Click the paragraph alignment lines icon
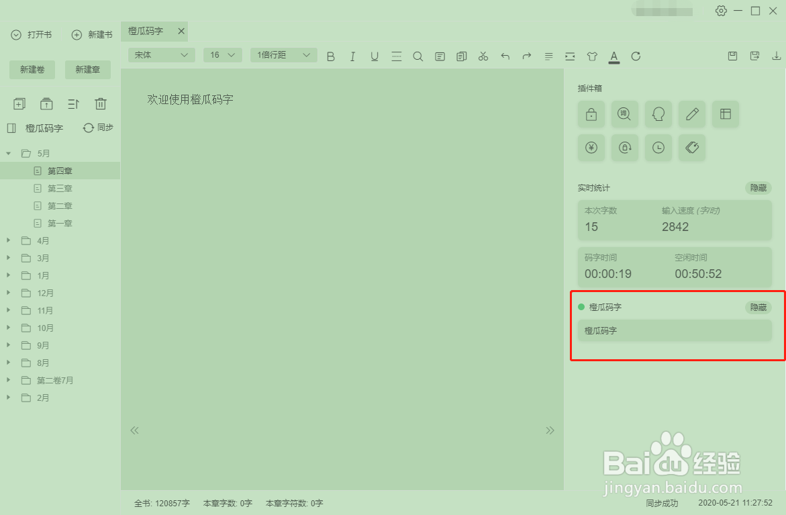 click(549, 56)
